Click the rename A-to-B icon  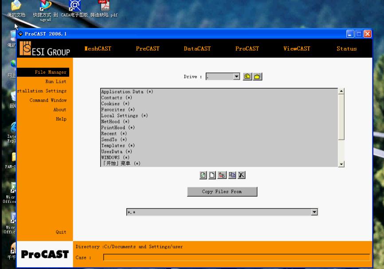point(222,175)
